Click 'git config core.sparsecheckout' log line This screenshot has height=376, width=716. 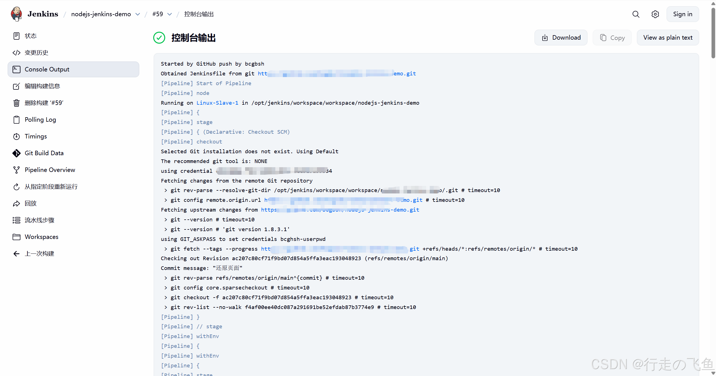click(237, 288)
